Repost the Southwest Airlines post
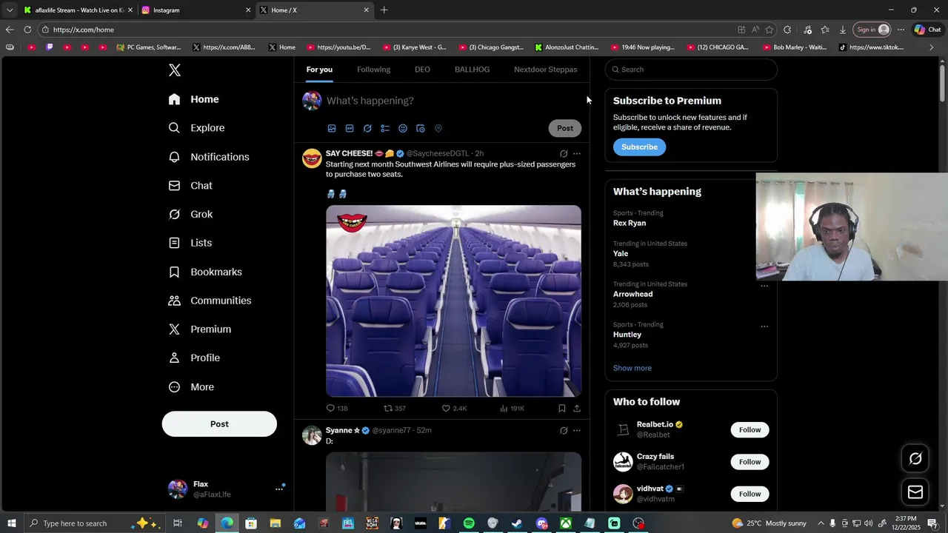This screenshot has width=948, height=533. (395, 409)
